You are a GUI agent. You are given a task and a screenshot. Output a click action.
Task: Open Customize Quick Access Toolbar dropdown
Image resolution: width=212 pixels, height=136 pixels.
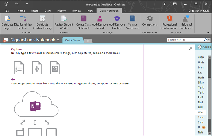[27, 4]
